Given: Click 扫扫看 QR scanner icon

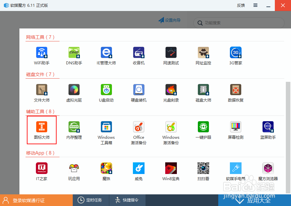Looking at the screenshot, I should 203,168.
